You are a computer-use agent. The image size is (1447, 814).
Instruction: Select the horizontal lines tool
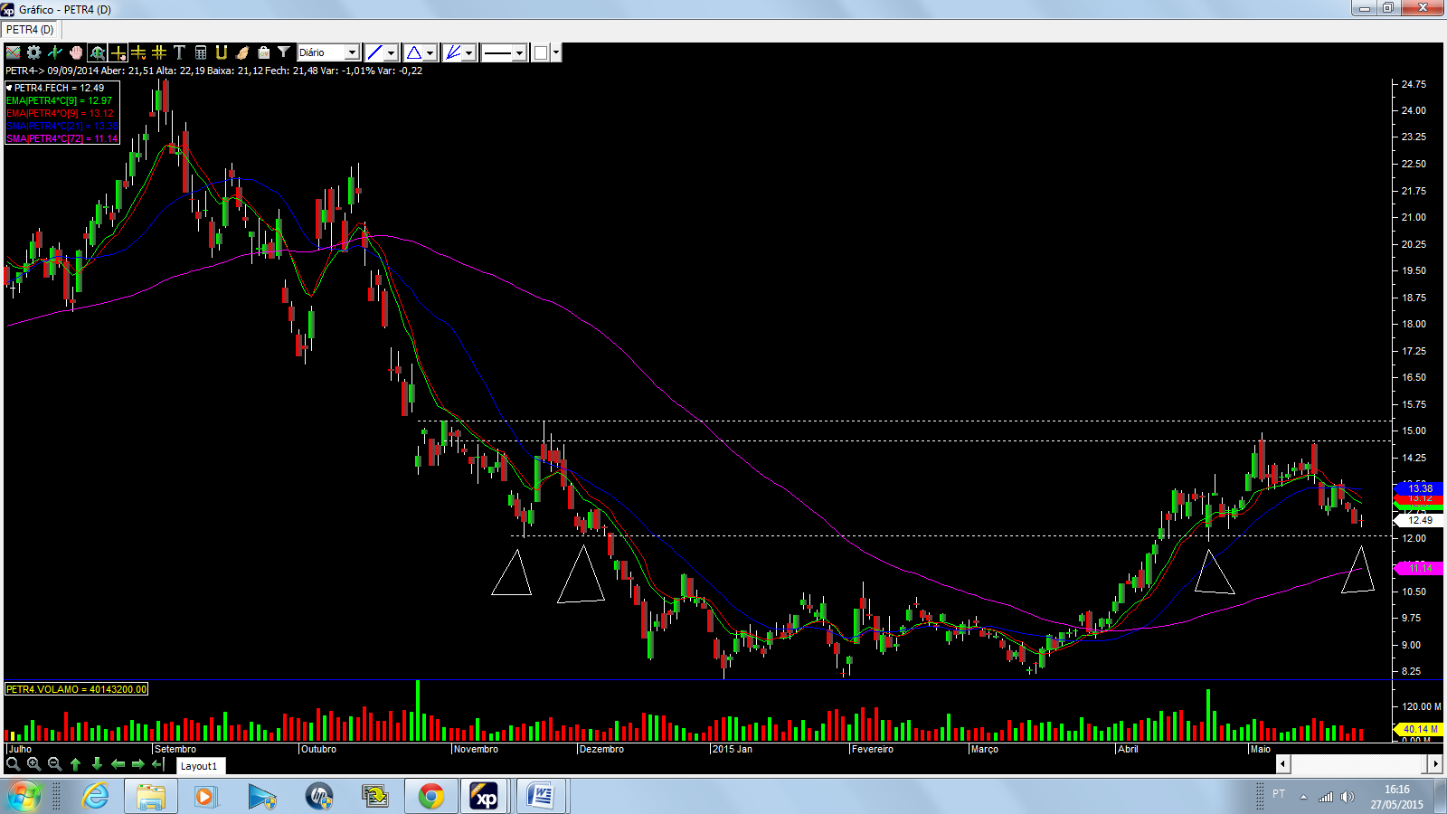tap(138, 52)
